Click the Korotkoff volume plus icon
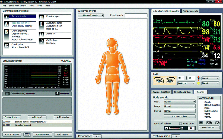Image resolution: width=223 pixels, height=139 pixels. coord(182,128)
